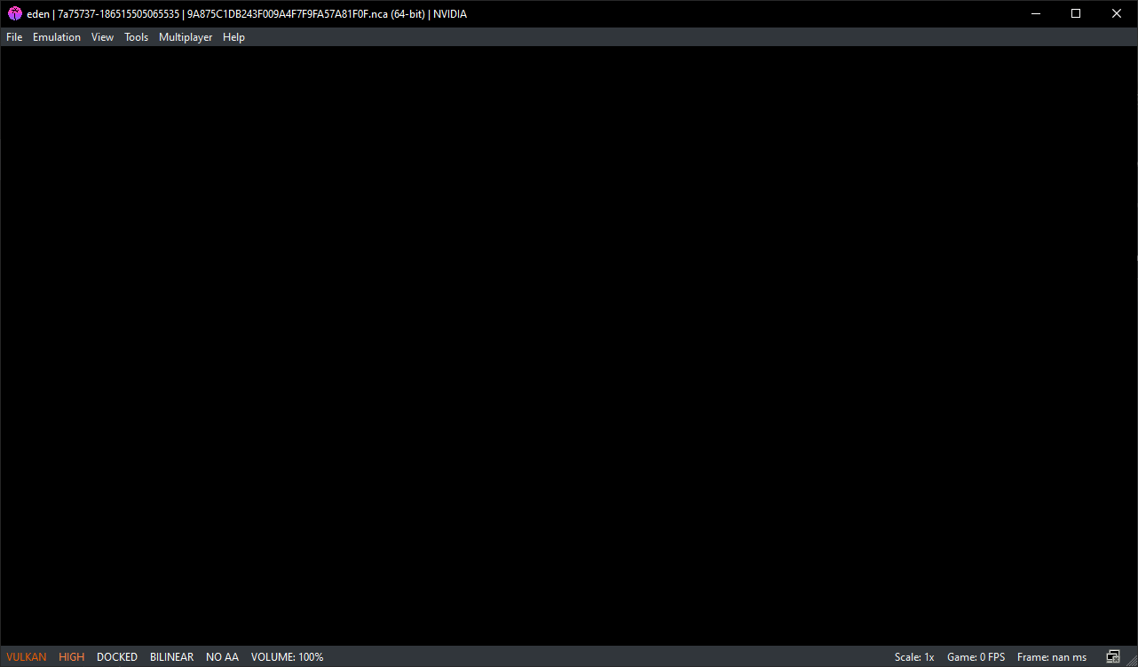The image size is (1138, 667).
Task: Open the Emulation menu
Action: tap(57, 37)
